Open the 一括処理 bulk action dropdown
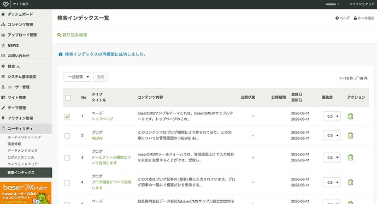Viewport: 377px width, 204px height. click(x=78, y=77)
